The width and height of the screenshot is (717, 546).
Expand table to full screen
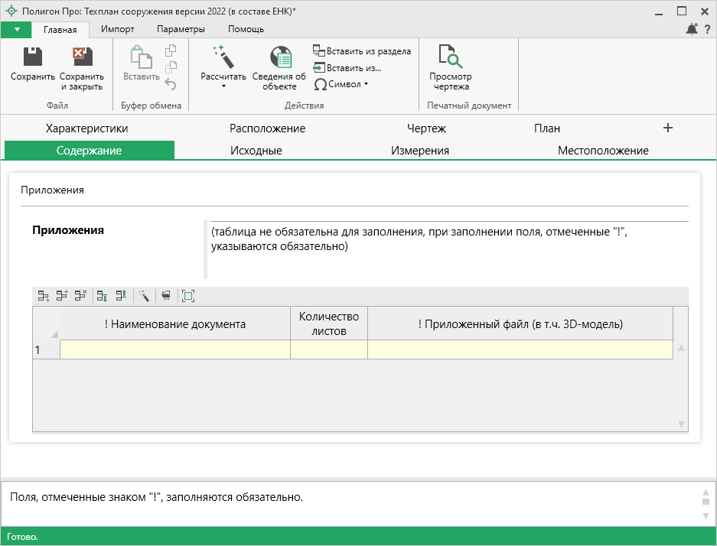tap(188, 295)
